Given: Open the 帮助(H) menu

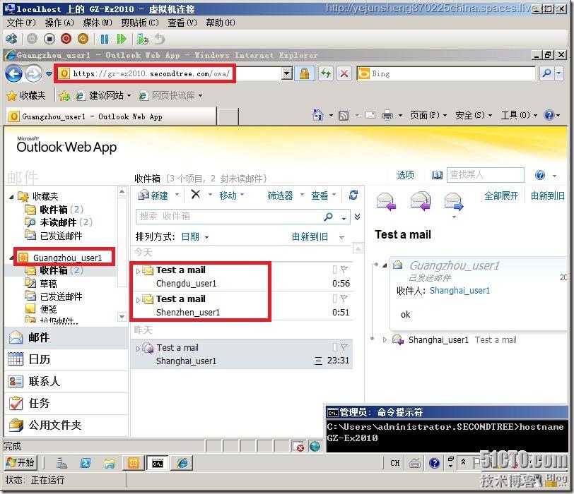Looking at the screenshot, I should [x=221, y=23].
